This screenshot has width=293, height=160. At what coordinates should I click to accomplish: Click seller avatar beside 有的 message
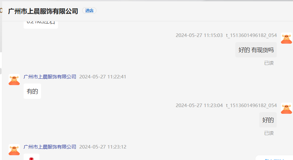(x=14, y=80)
